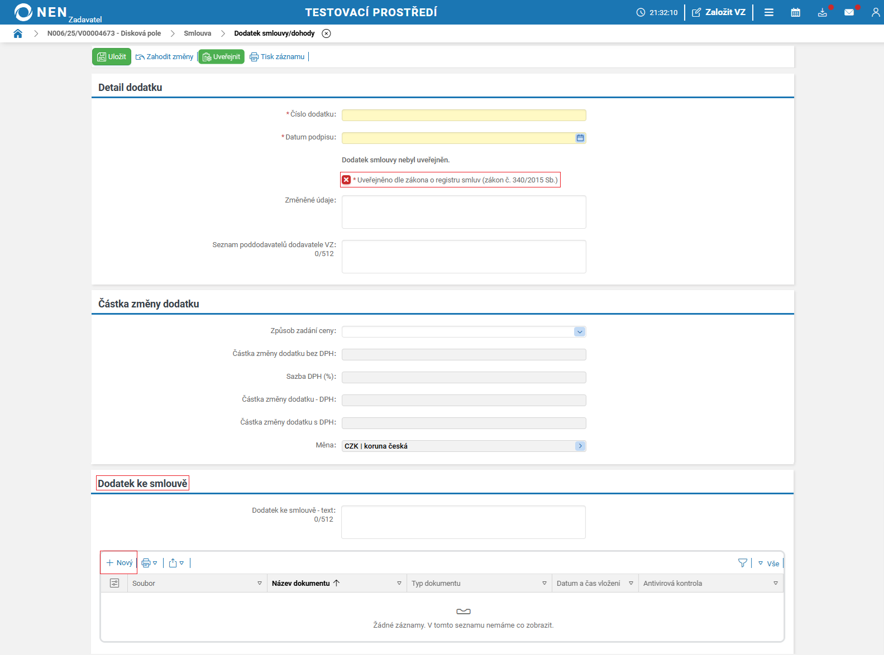
Task: Open Soubor column filter arrow
Action: tap(260, 583)
